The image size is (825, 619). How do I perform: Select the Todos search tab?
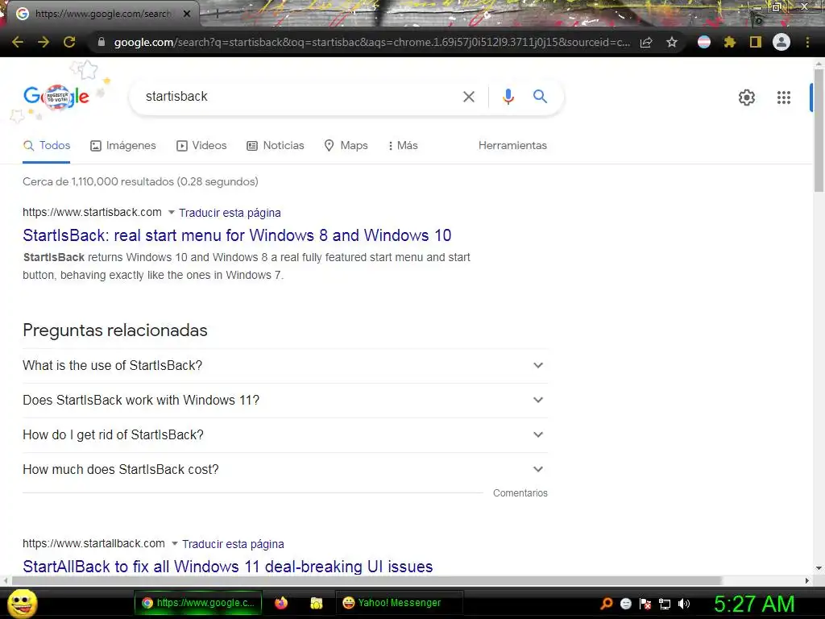(x=47, y=146)
